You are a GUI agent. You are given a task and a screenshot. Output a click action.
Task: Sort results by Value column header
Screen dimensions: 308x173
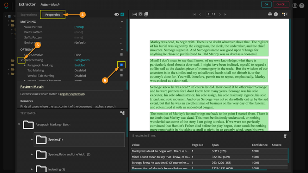[136, 145]
